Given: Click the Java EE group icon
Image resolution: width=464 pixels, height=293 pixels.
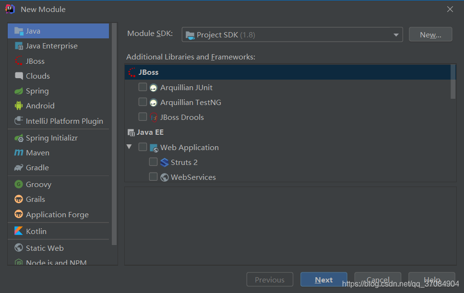Looking at the screenshot, I should pos(131,132).
